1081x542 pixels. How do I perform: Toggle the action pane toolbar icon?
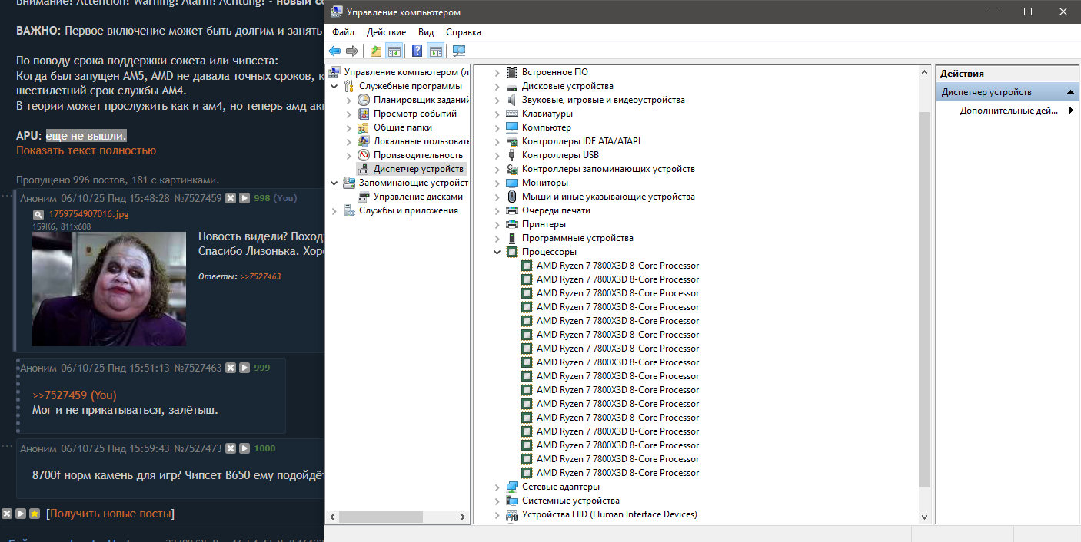pyautogui.click(x=436, y=51)
